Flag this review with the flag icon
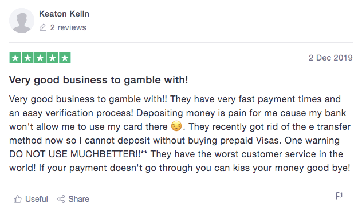 (339, 196)
